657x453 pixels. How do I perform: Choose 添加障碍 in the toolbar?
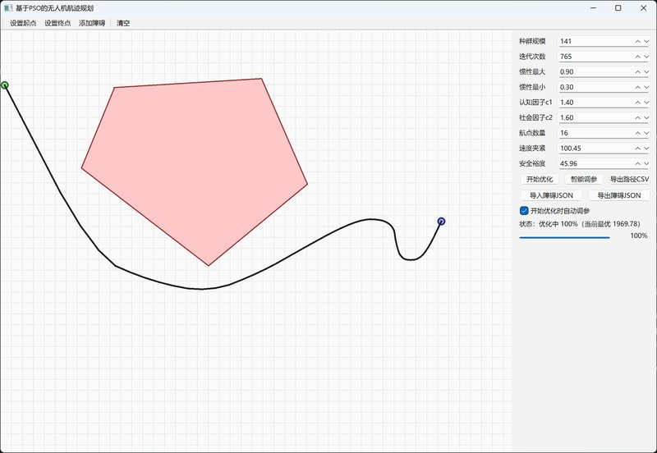pyautogui.click(x=92, y=24)
